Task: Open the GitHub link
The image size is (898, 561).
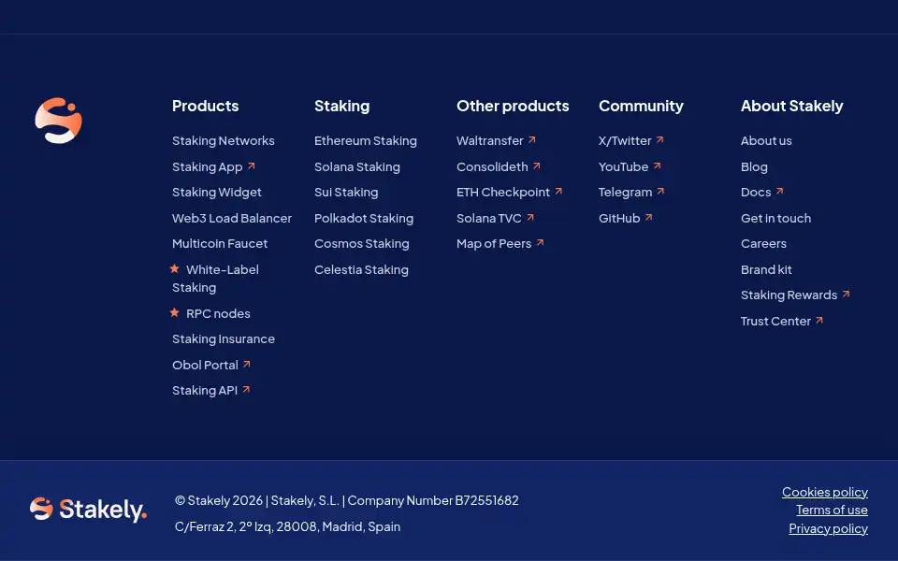Action: (619, 219)
